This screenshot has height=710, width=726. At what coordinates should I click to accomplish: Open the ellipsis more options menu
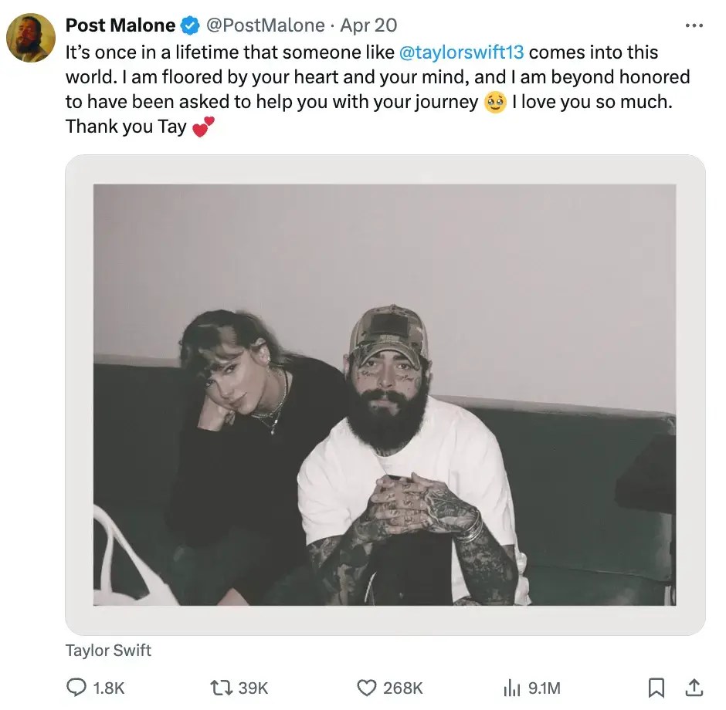pos(694,24)
